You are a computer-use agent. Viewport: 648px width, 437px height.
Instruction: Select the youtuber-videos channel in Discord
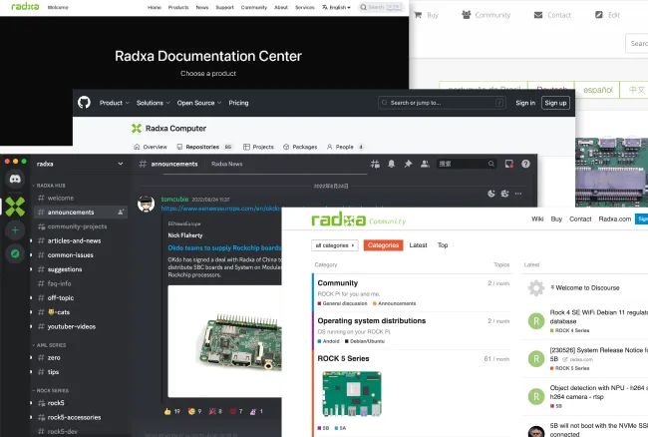tap(72, 326)
